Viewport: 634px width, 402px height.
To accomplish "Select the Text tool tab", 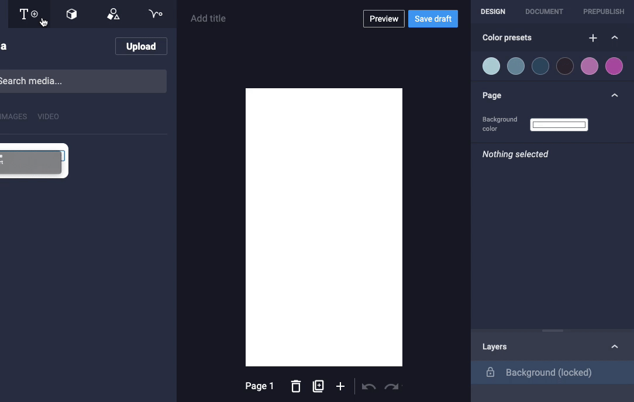I will [29, 14].
